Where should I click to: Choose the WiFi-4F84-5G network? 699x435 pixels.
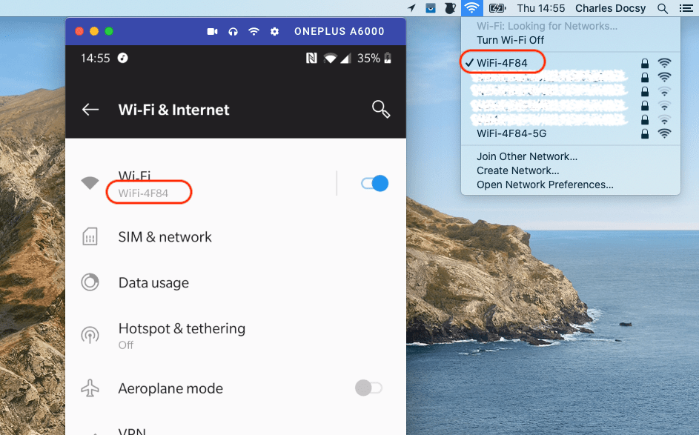click(511, 133)
